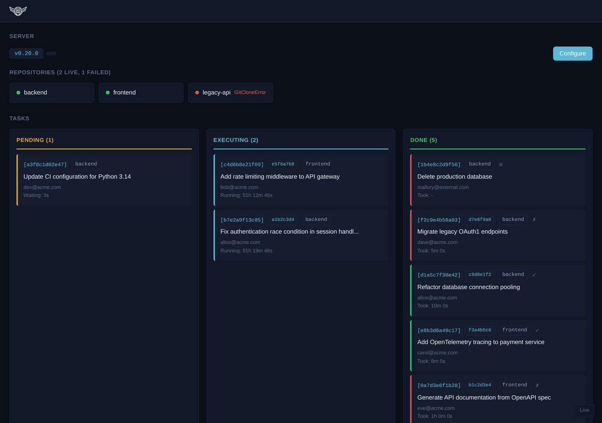The image size is (602, 423).
Task: Collapse the EXECUTING (2) column
Action: click(236, 140)
